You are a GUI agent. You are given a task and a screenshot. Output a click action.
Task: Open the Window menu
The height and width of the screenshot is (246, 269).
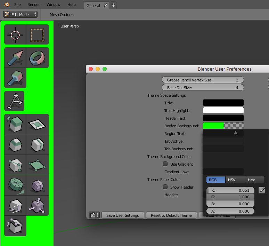[54, 5]
